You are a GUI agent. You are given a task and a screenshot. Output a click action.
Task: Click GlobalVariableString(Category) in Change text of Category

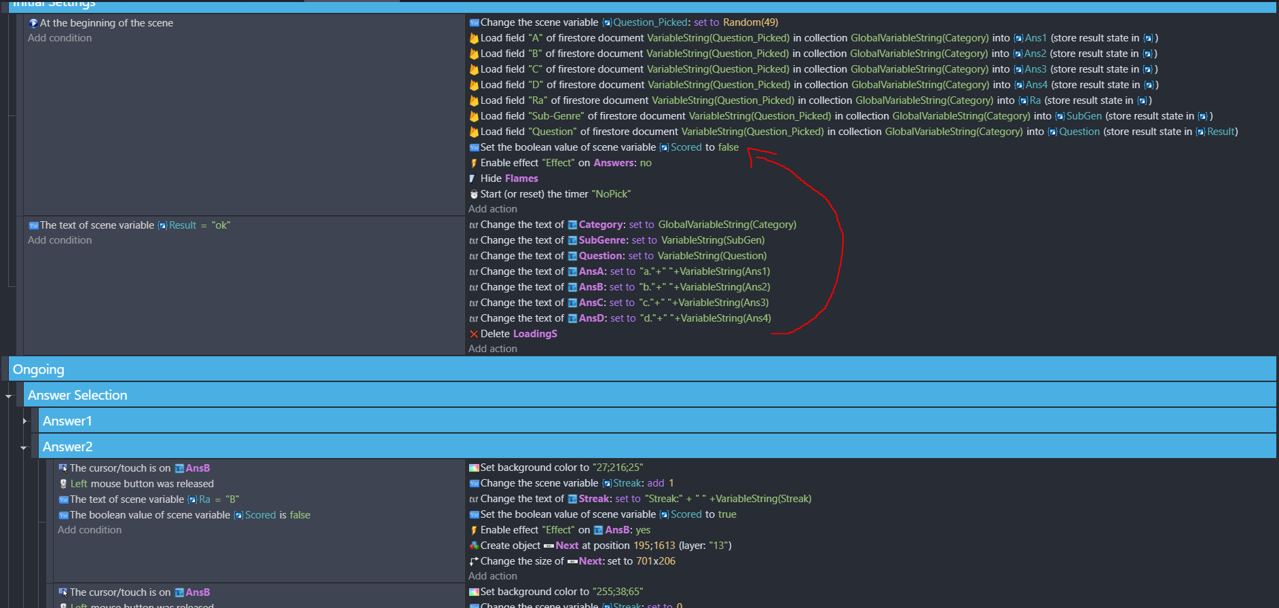(x=727, y=225)
